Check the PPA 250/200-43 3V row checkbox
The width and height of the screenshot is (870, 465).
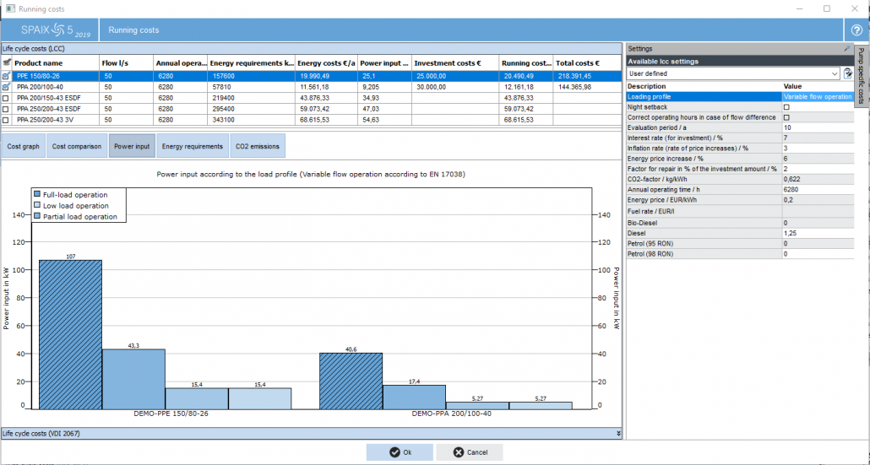6,120
